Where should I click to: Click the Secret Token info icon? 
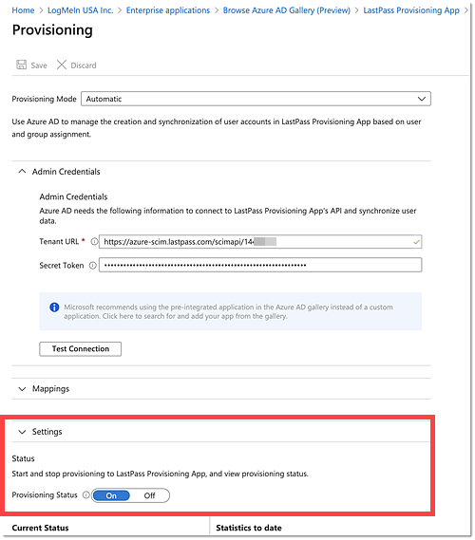[92, 266]
